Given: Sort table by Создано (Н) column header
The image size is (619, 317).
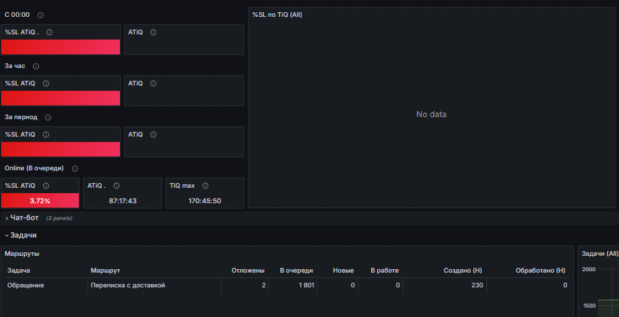Looking at the screenshot, I should (x=462, y=271).
